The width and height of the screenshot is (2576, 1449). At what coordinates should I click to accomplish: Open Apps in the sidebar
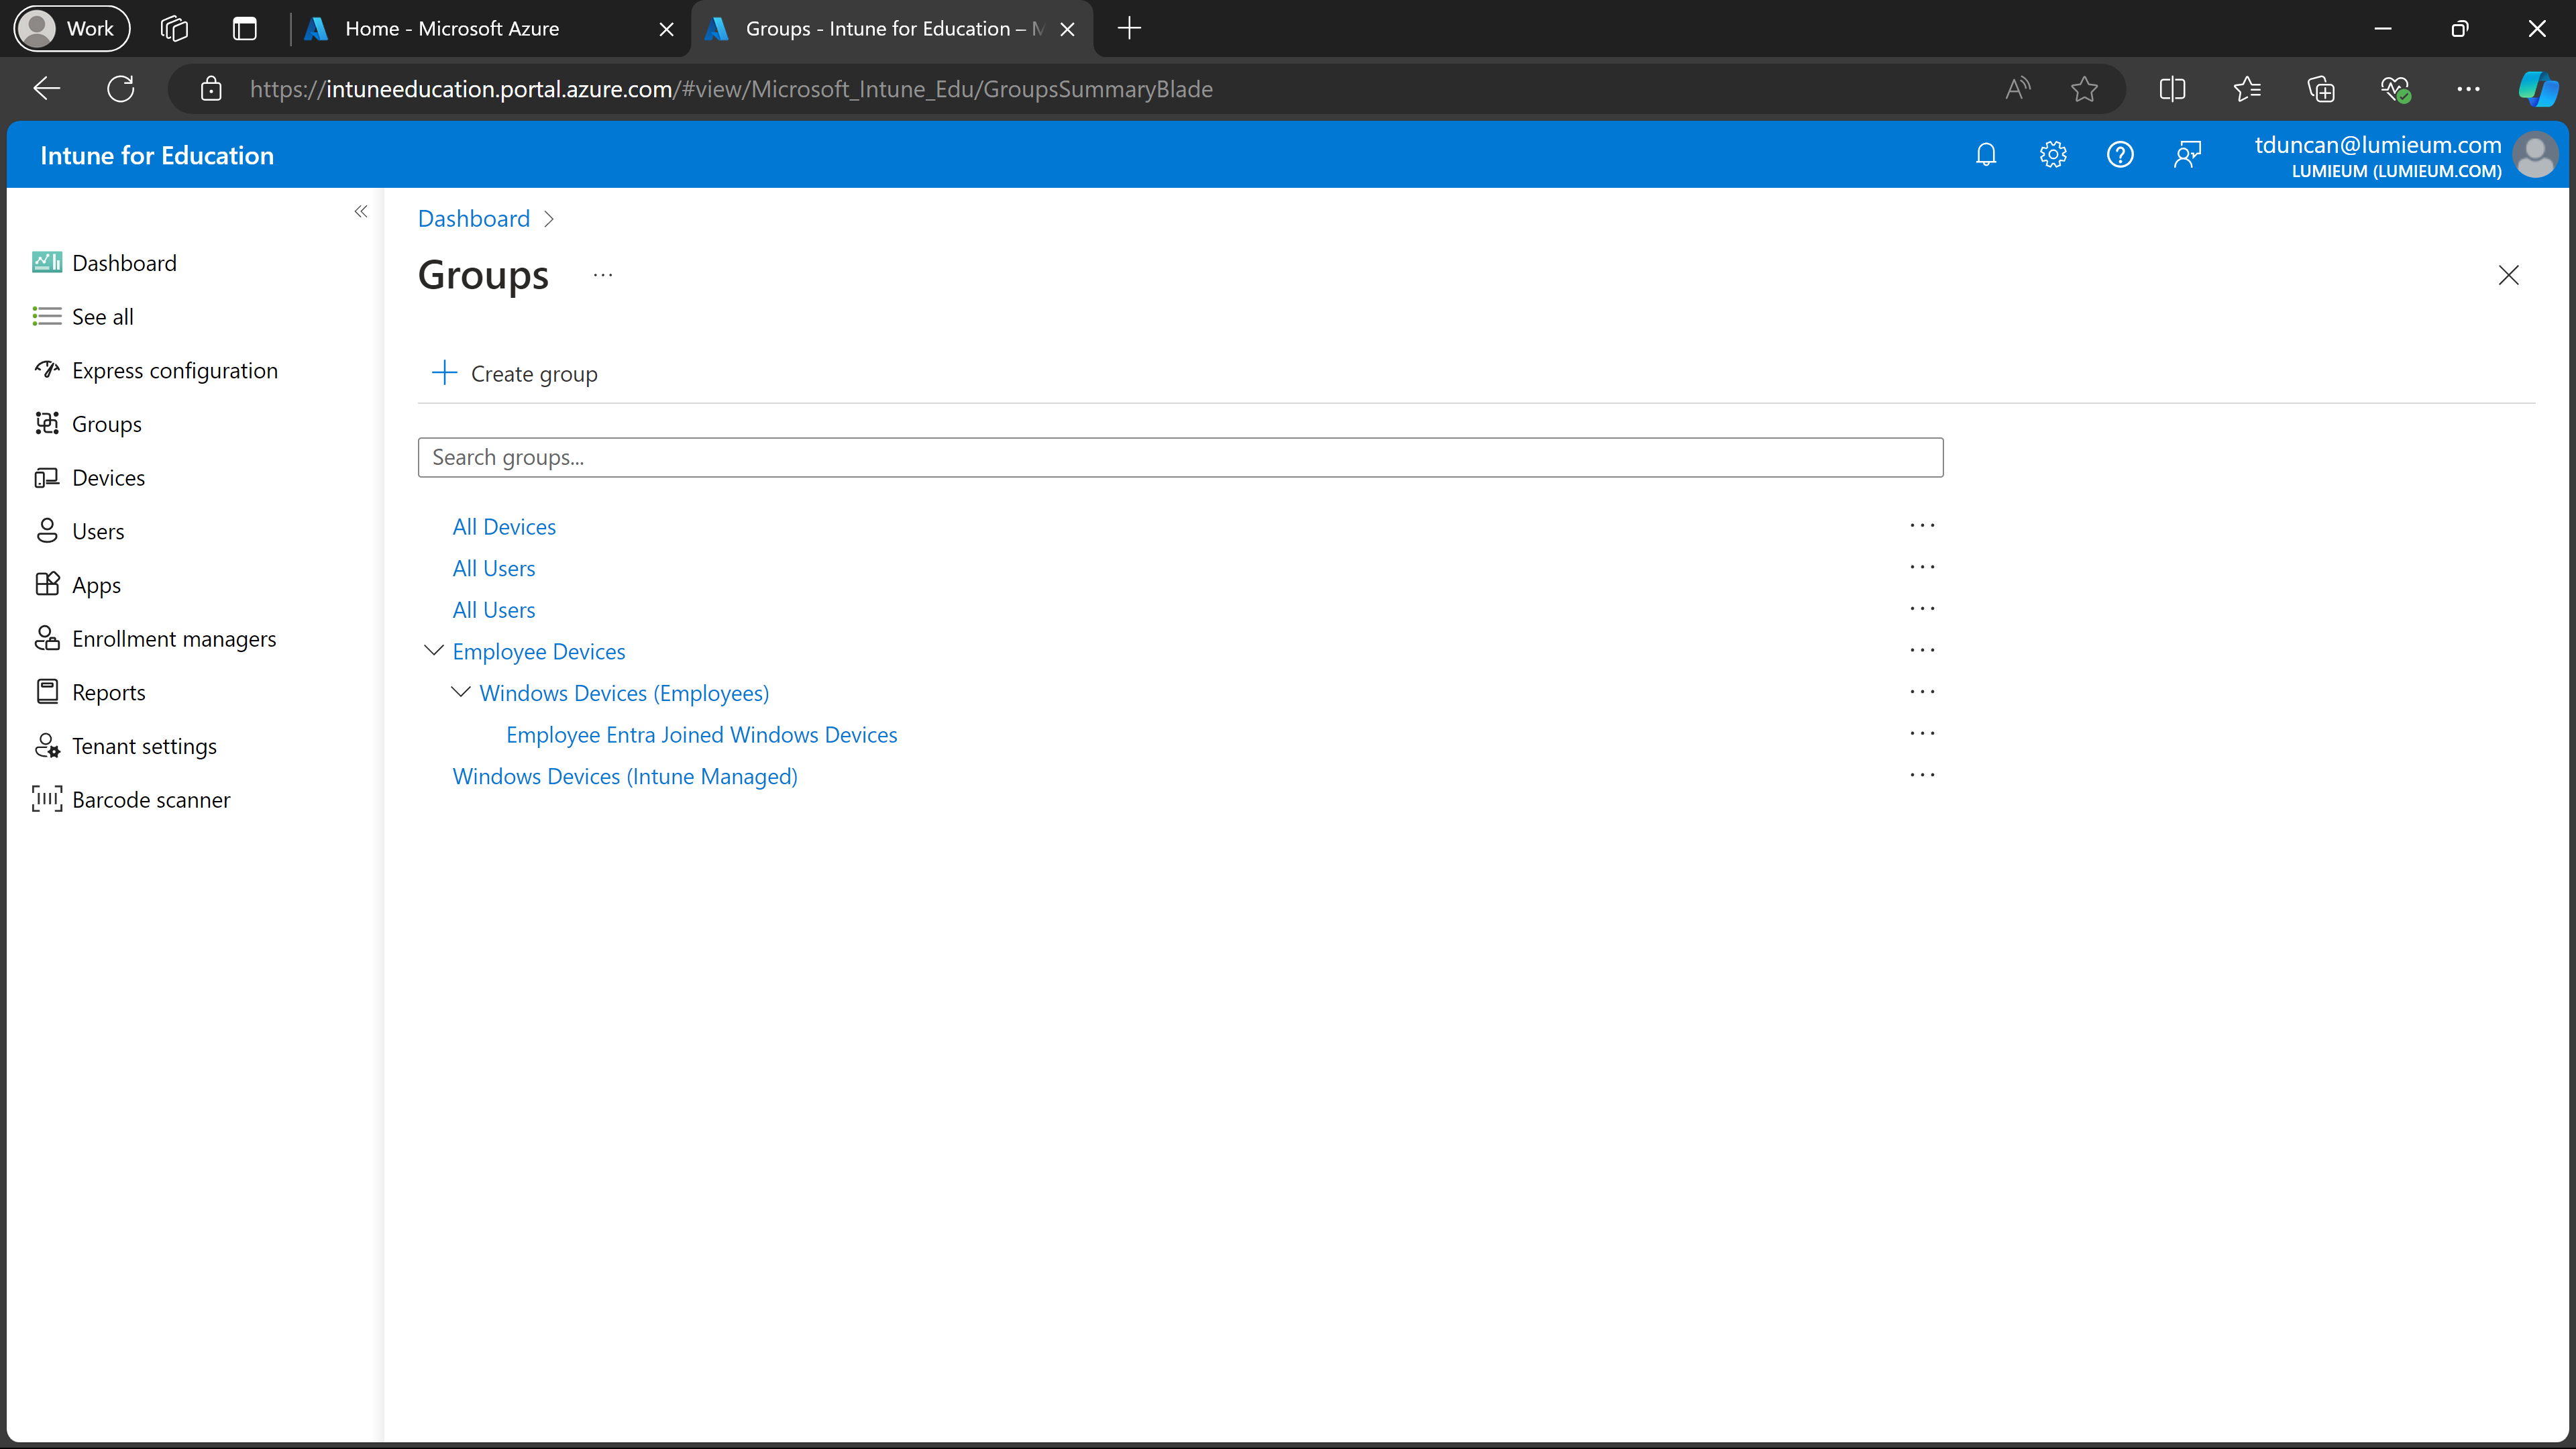[77, 585]
